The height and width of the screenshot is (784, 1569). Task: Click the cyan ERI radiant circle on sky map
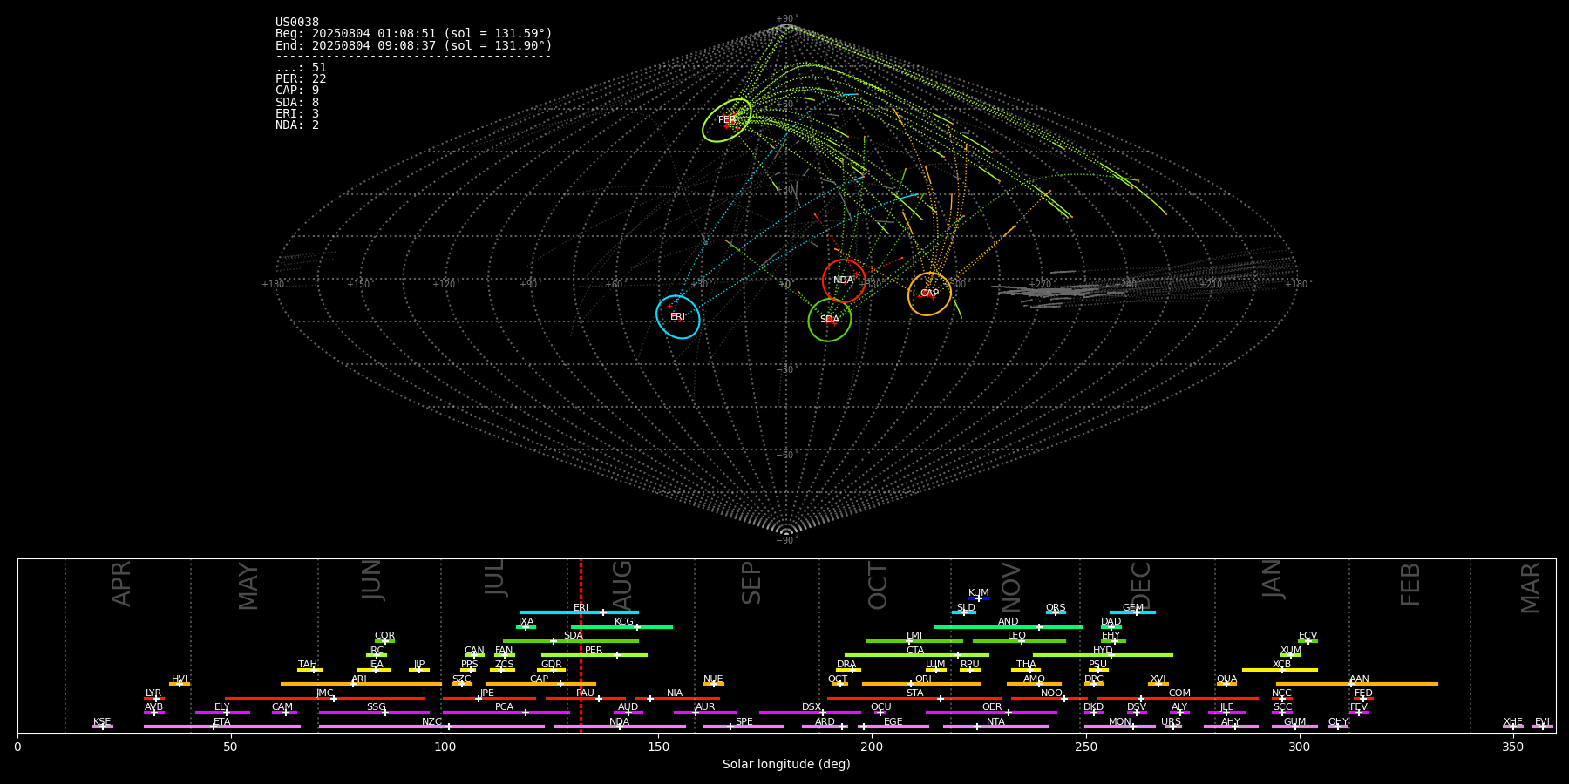678,317
